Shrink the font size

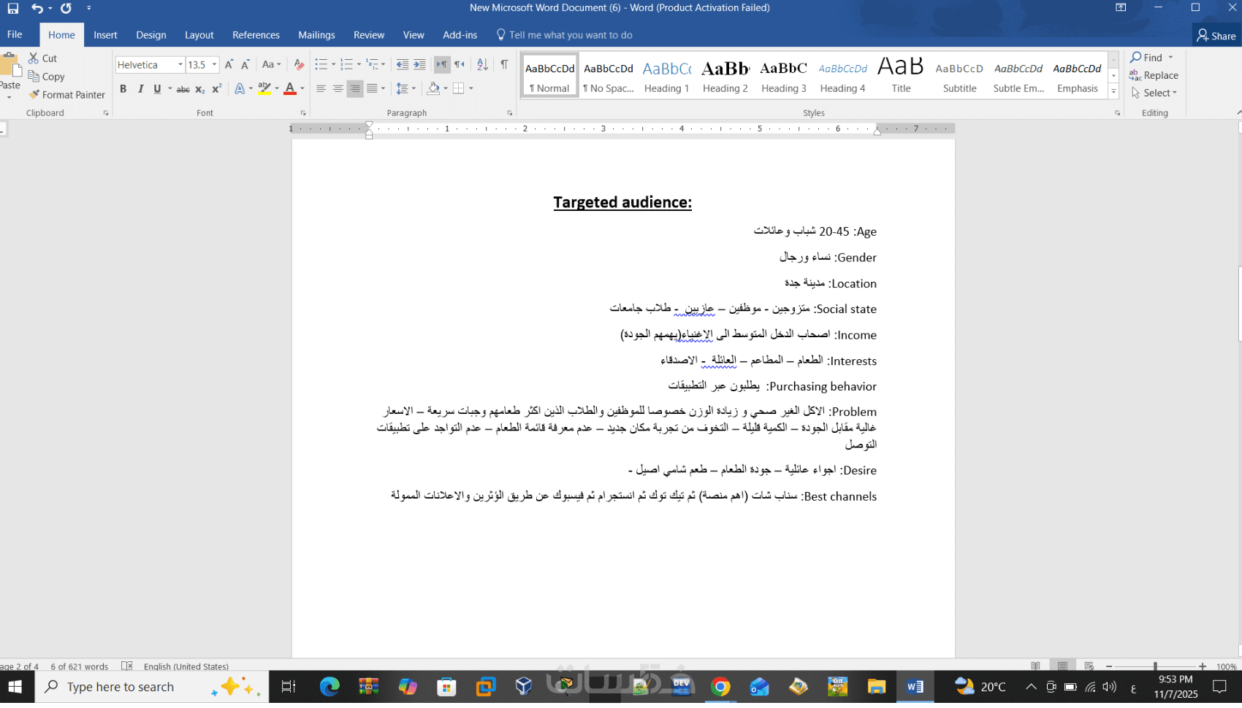tap(245, 65)
